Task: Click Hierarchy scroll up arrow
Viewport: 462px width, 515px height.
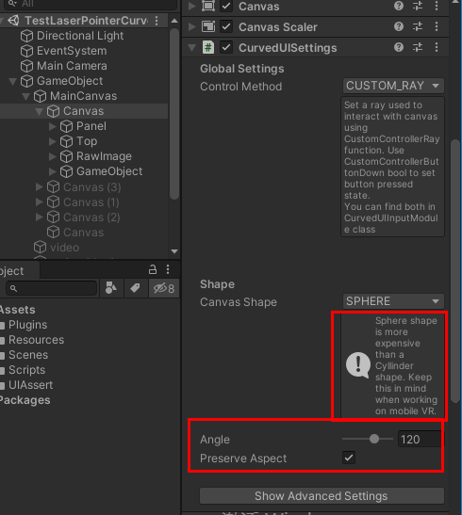Action: coord(174,21)
